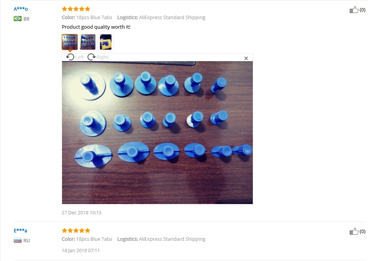
Task: Click the "Left" rotate label
Action: point(79,57)
